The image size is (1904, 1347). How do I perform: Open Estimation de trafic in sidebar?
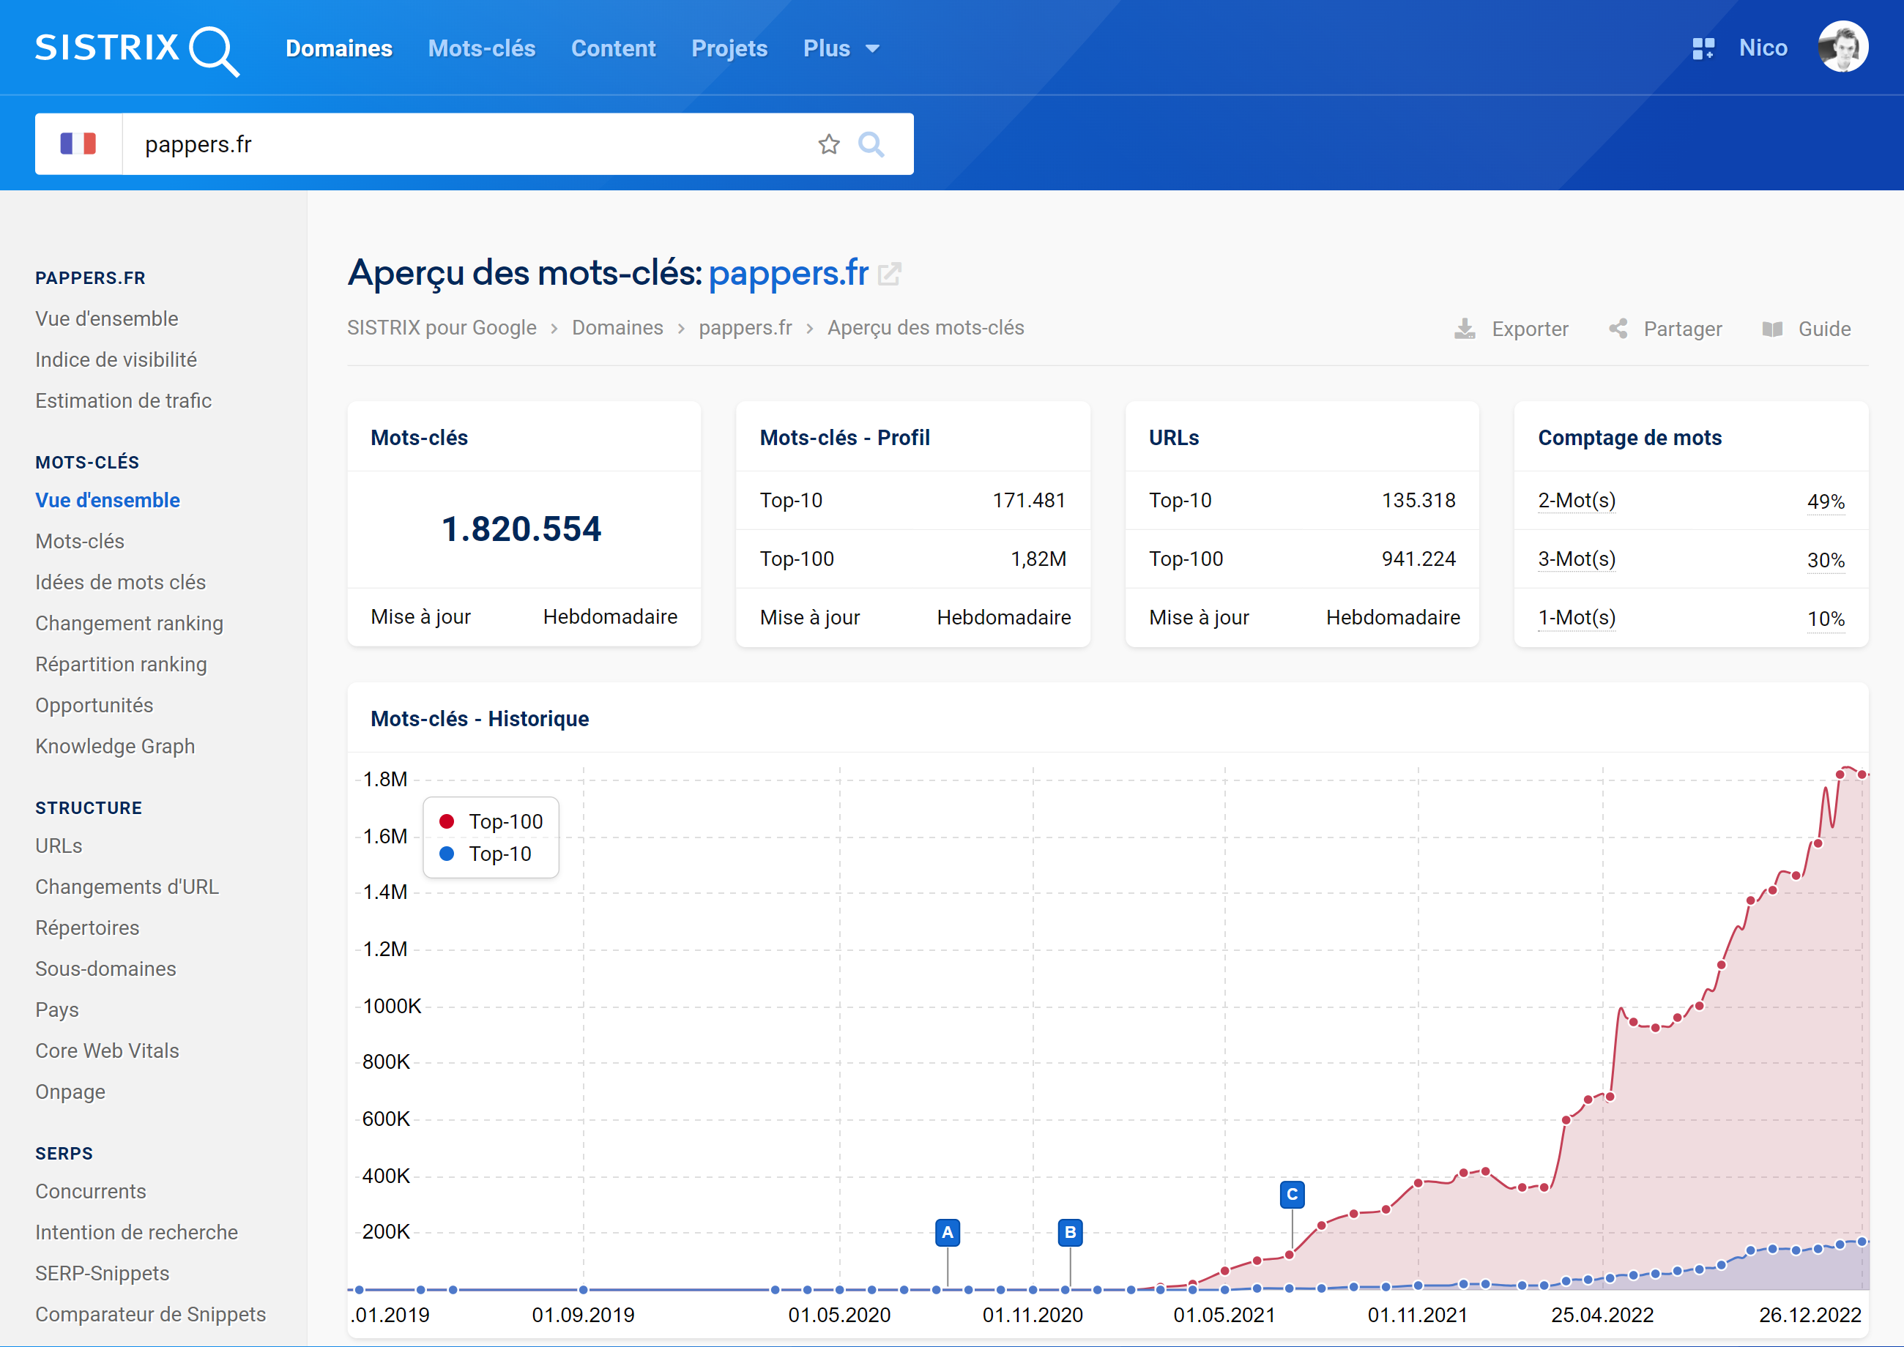click(x=124, y=400)
